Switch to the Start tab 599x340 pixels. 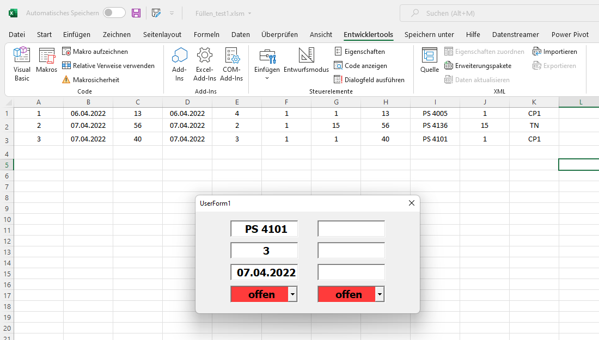point(44,34)
